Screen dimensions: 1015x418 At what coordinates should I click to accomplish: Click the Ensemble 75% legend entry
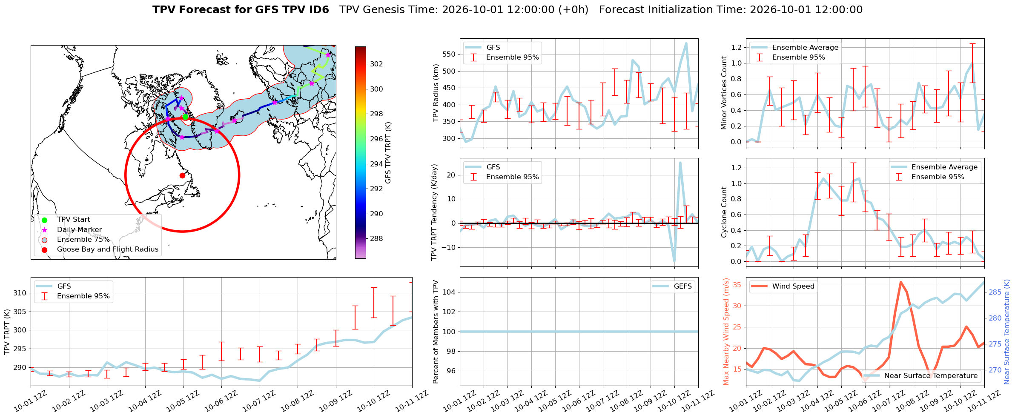point(75,240)
